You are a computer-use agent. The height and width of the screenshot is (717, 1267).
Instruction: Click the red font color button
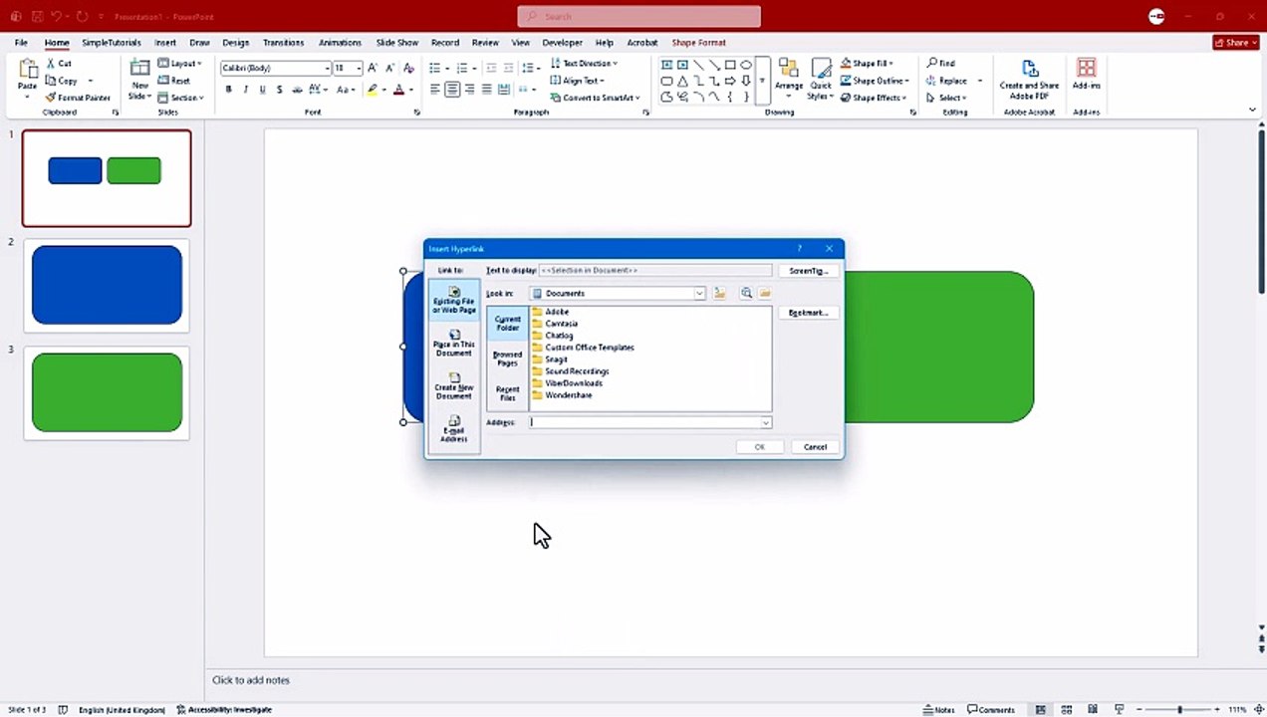click(398, 90)
